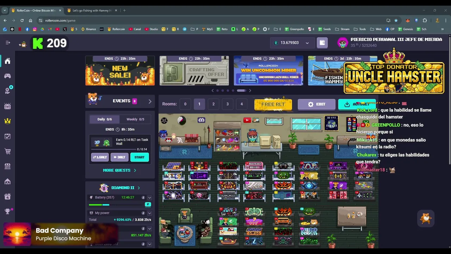This screenshot has height=254, width=451.
Task: Open the CRAFTING OFFER banner
Action: [x=194, y=71]
